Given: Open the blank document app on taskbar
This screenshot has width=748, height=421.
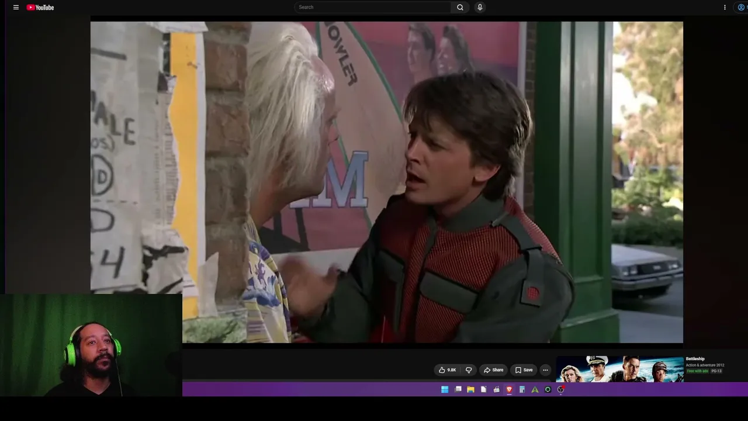Looking at the screenshot, I should pyautogui.click(x=483, y=389).
